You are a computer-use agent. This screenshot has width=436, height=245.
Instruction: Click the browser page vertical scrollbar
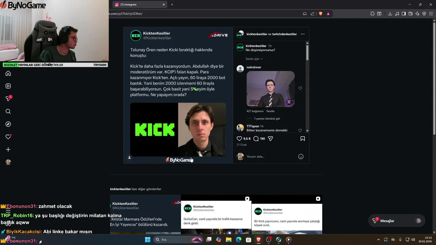[434, 78]
